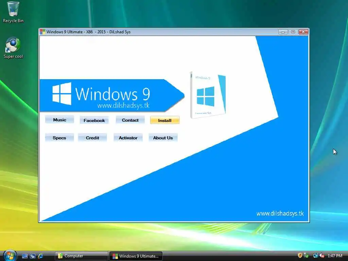Switch to Windows 9 Ultimate taskbar button
348x261 pixels.
(x=136, y=256)
